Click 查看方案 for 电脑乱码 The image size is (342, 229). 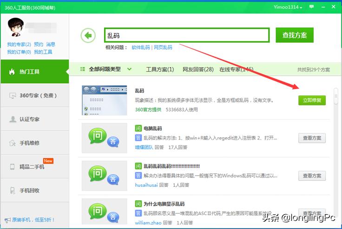(x=312, y=138)
